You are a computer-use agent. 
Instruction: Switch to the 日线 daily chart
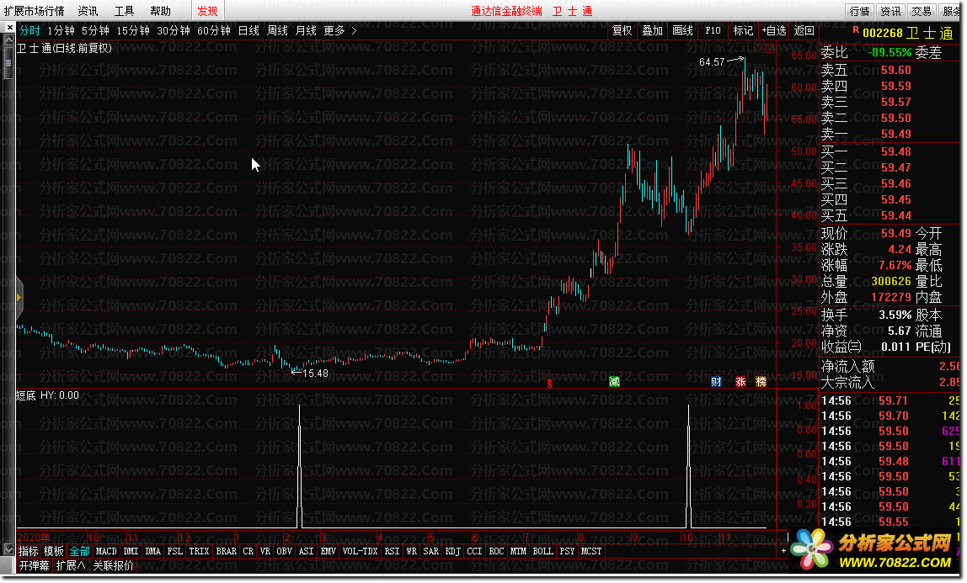click(248, 31)
